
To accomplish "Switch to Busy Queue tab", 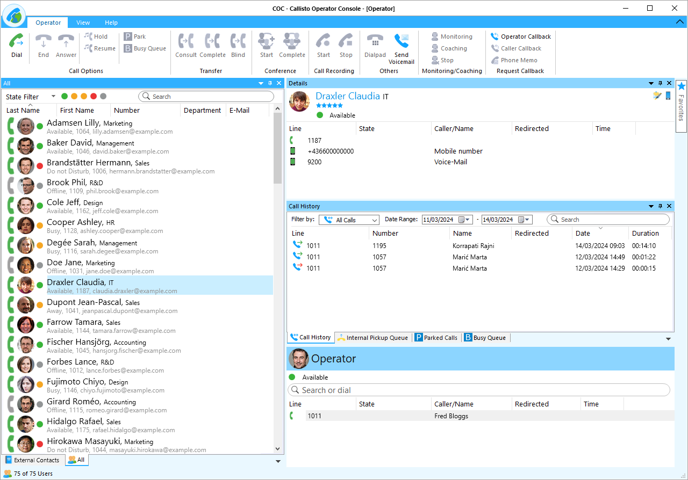I will coord(485,338).
